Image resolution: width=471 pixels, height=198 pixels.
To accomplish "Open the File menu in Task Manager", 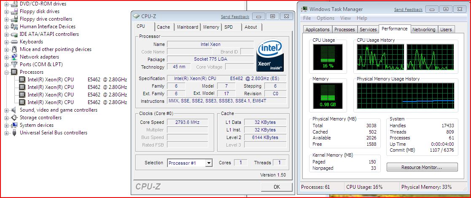I will [307, 18].
